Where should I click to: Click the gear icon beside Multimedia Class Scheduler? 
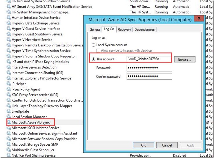click(8, 150)
